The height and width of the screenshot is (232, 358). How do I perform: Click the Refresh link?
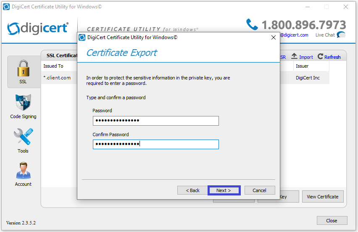pos(332,57)
